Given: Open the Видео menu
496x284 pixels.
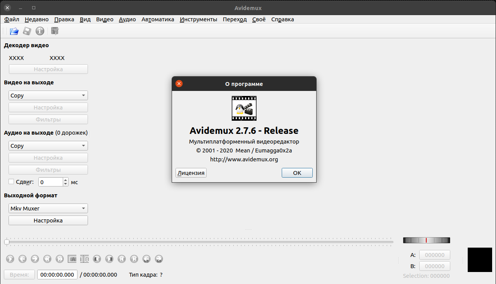Looking at the screenshot, I should click(105, 19).
